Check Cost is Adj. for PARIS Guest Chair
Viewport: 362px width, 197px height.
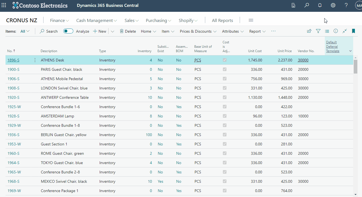[225, 69]
